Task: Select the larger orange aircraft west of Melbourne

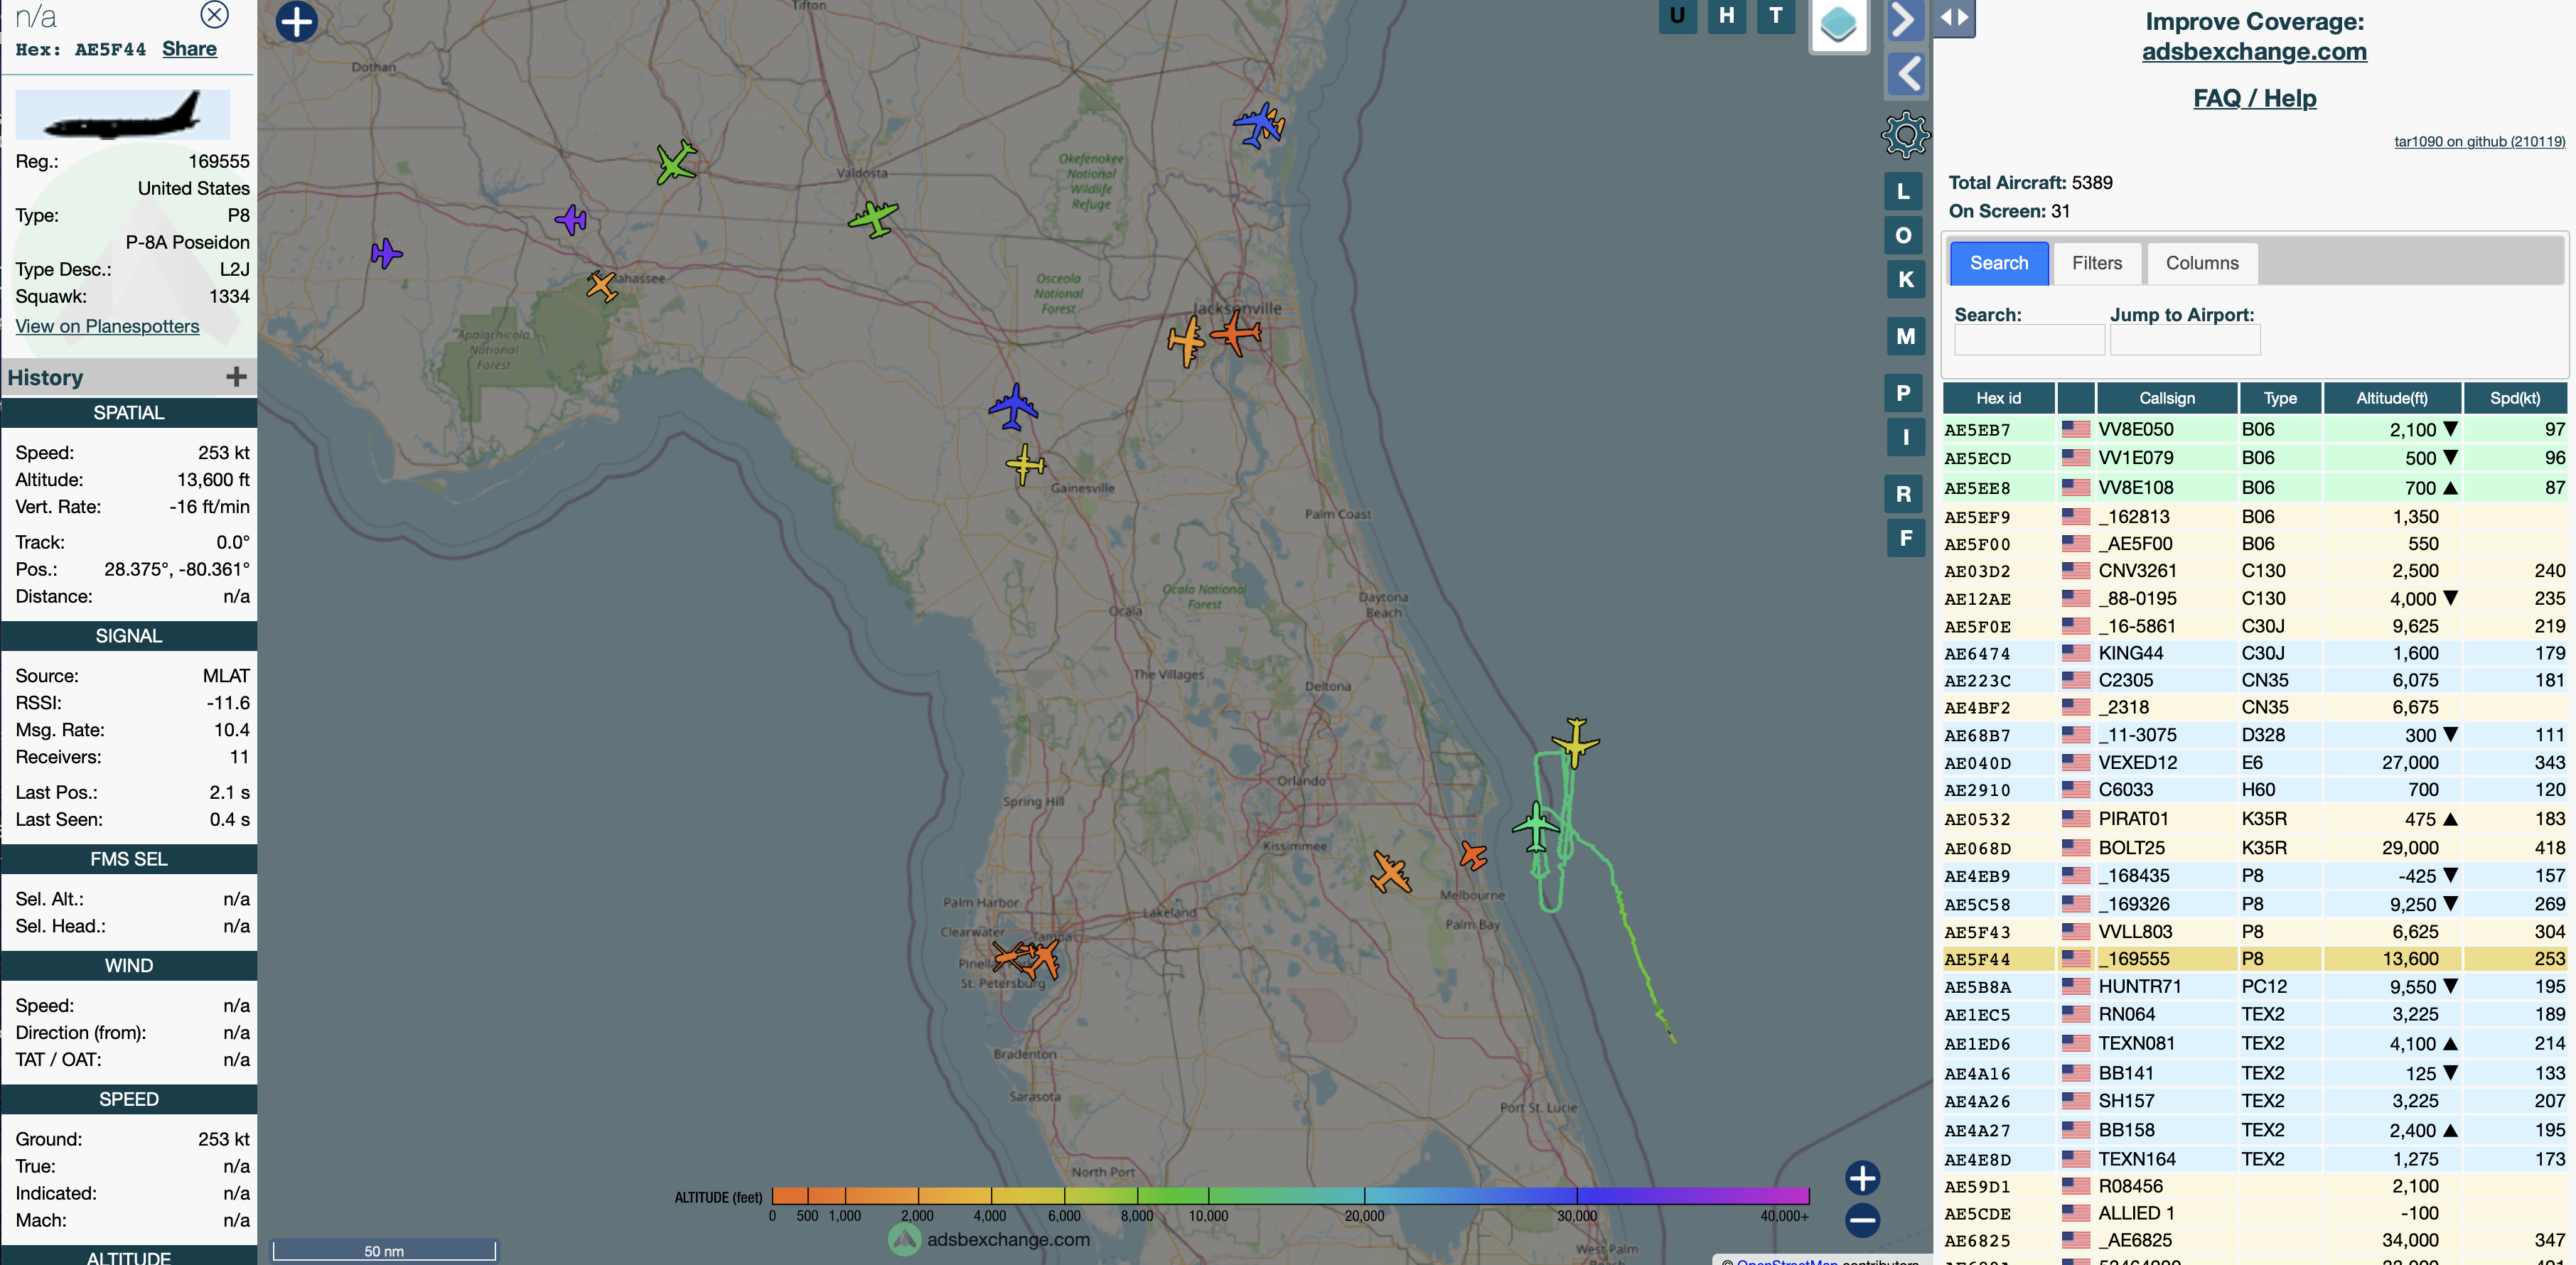Action: 1390,872
